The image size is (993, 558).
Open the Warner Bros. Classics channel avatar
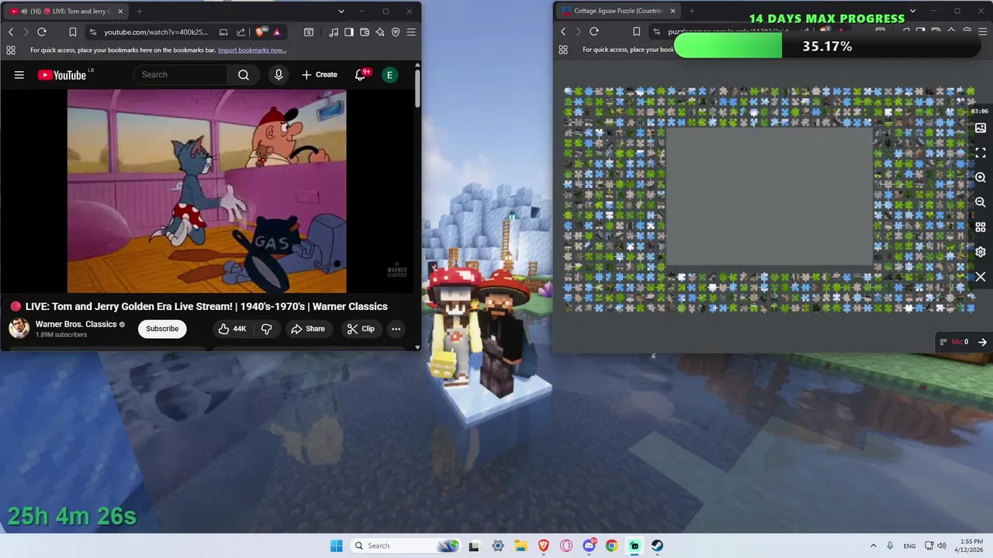tap(19, 329)
